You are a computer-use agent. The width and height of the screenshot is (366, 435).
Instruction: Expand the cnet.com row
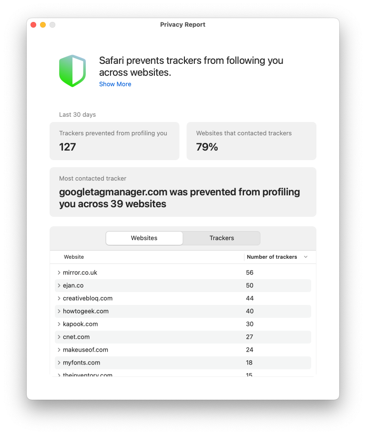click(x=59, y=337)
